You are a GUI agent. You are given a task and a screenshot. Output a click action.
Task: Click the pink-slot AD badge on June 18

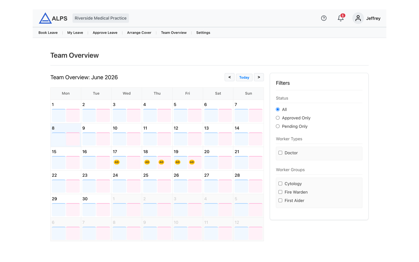(x=161, y=162)
